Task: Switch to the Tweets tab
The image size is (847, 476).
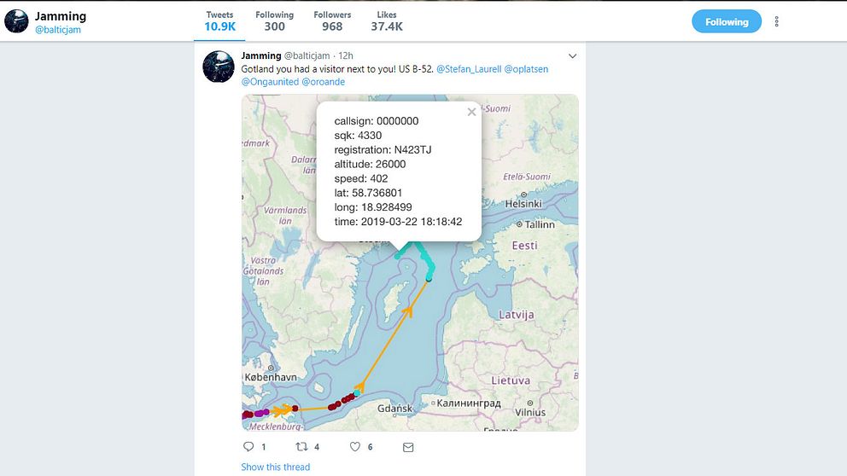Action: [x=220, y=21]
